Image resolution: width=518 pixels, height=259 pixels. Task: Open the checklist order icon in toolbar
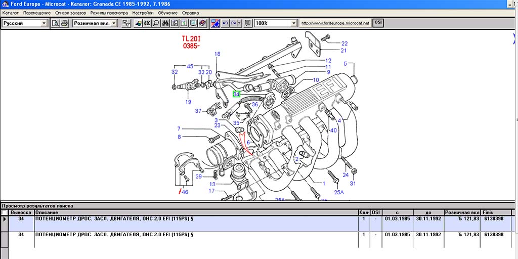pos(125,23)
